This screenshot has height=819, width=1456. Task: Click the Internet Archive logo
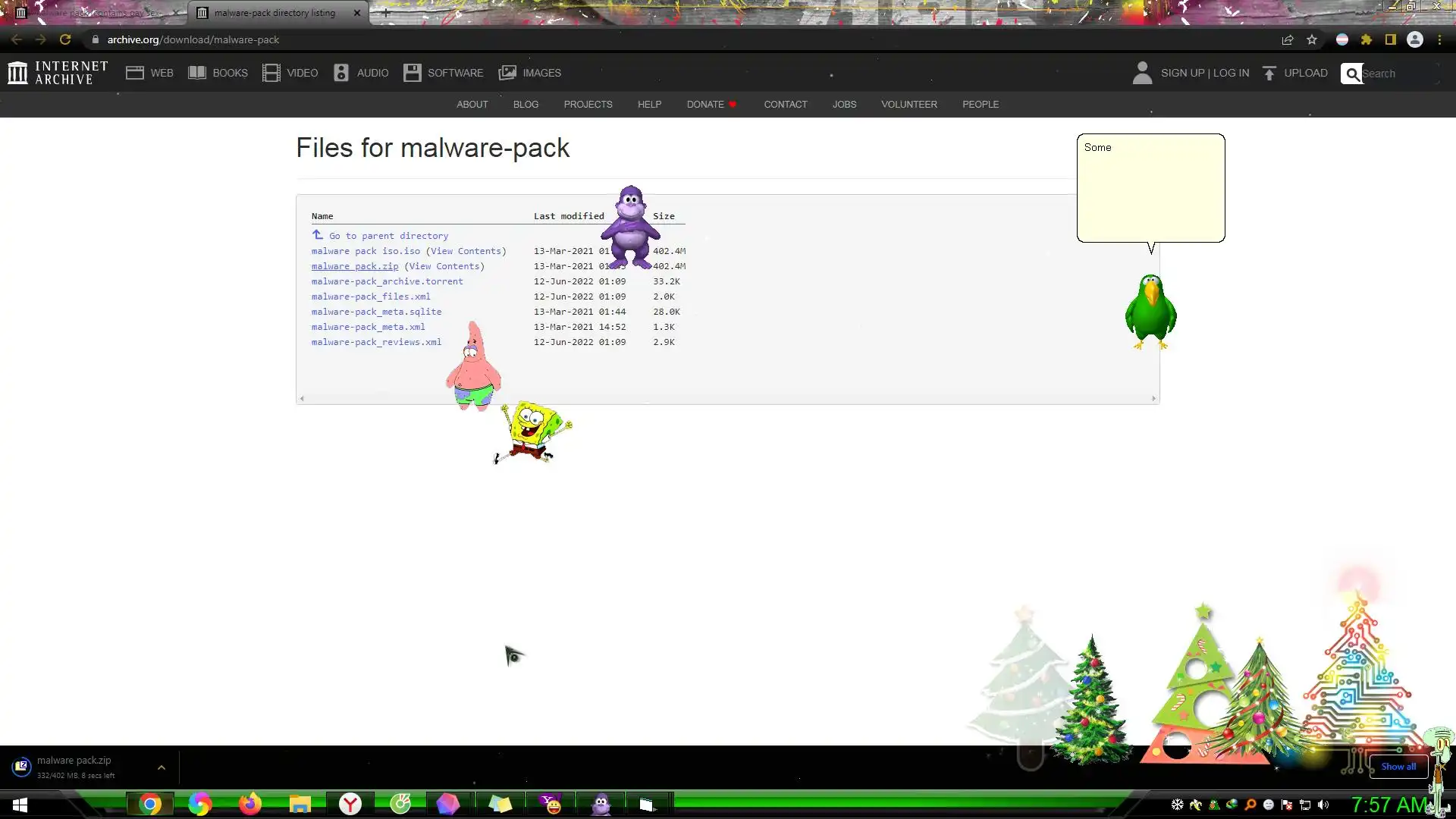tap(58, 73)
